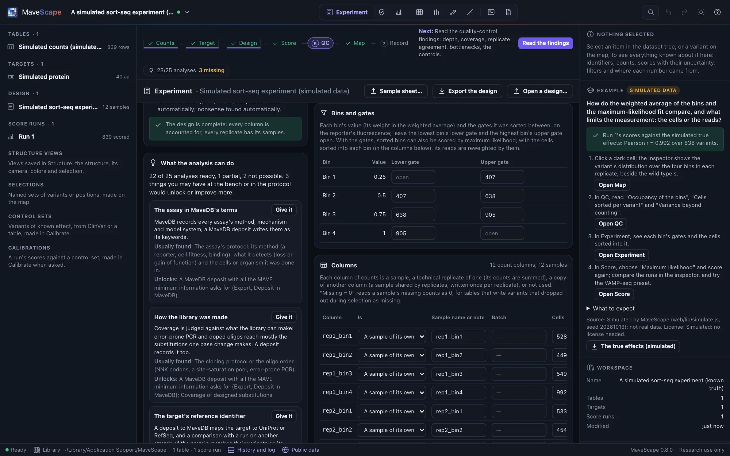
Task: Open the protein Structure view icon
Action: [x=453, y=12]
